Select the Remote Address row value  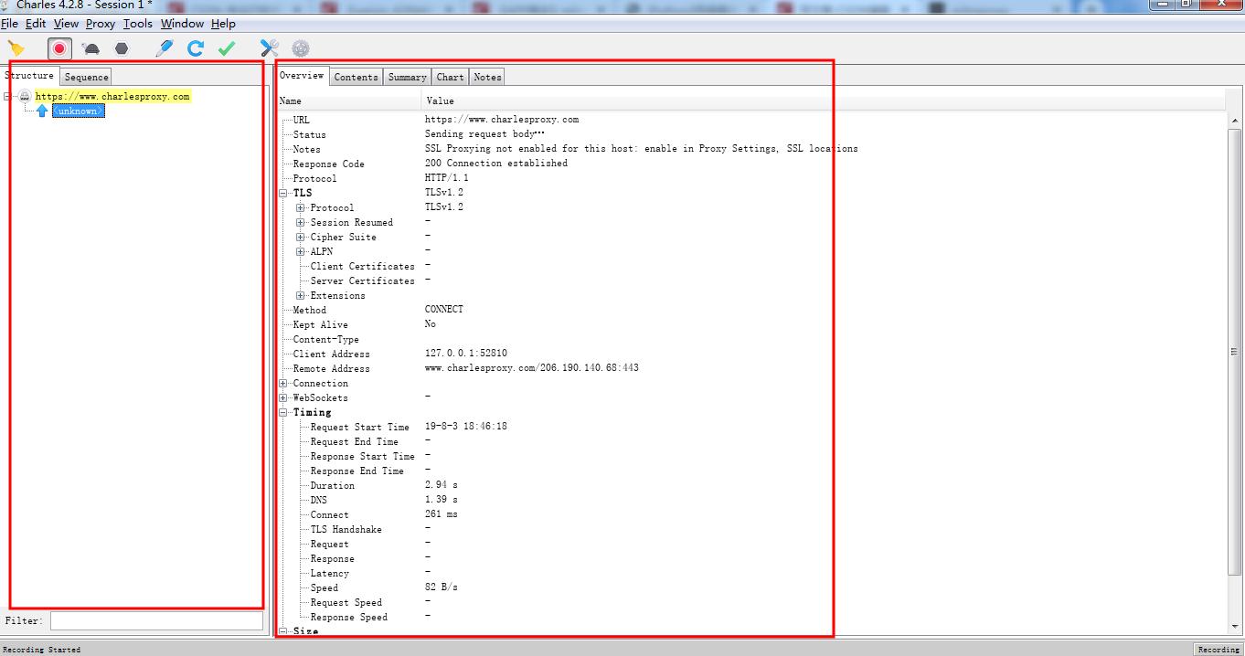532,367
